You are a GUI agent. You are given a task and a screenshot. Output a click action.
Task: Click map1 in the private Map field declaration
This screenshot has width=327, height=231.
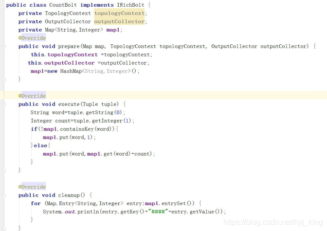[113, 30]
